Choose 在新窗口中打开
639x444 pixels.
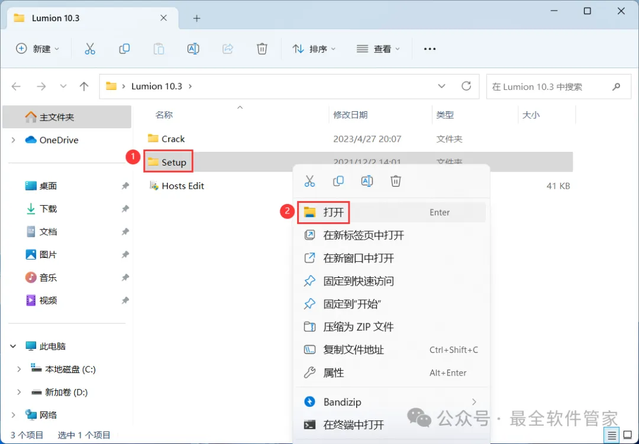[391, 258]
